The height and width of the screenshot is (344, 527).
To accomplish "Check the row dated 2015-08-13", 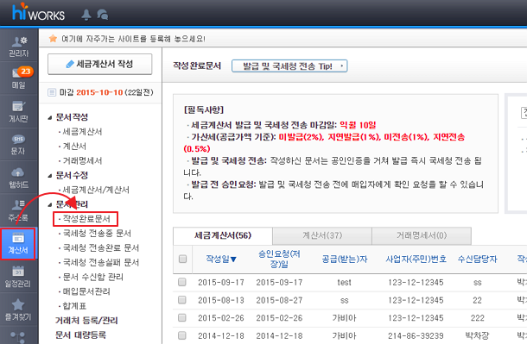I will [x=181, y=300].
